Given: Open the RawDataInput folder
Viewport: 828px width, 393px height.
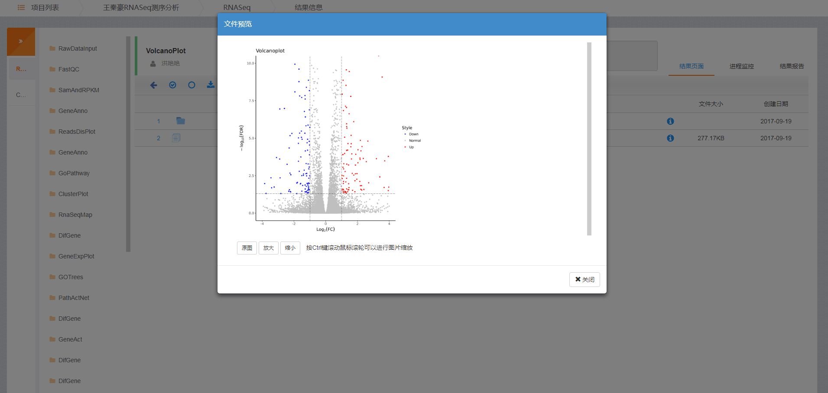Looking at the screenshot, I should (78, 48).
